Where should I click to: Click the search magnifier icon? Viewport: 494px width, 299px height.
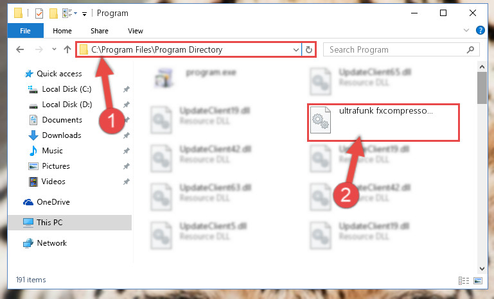pos(470,49)
